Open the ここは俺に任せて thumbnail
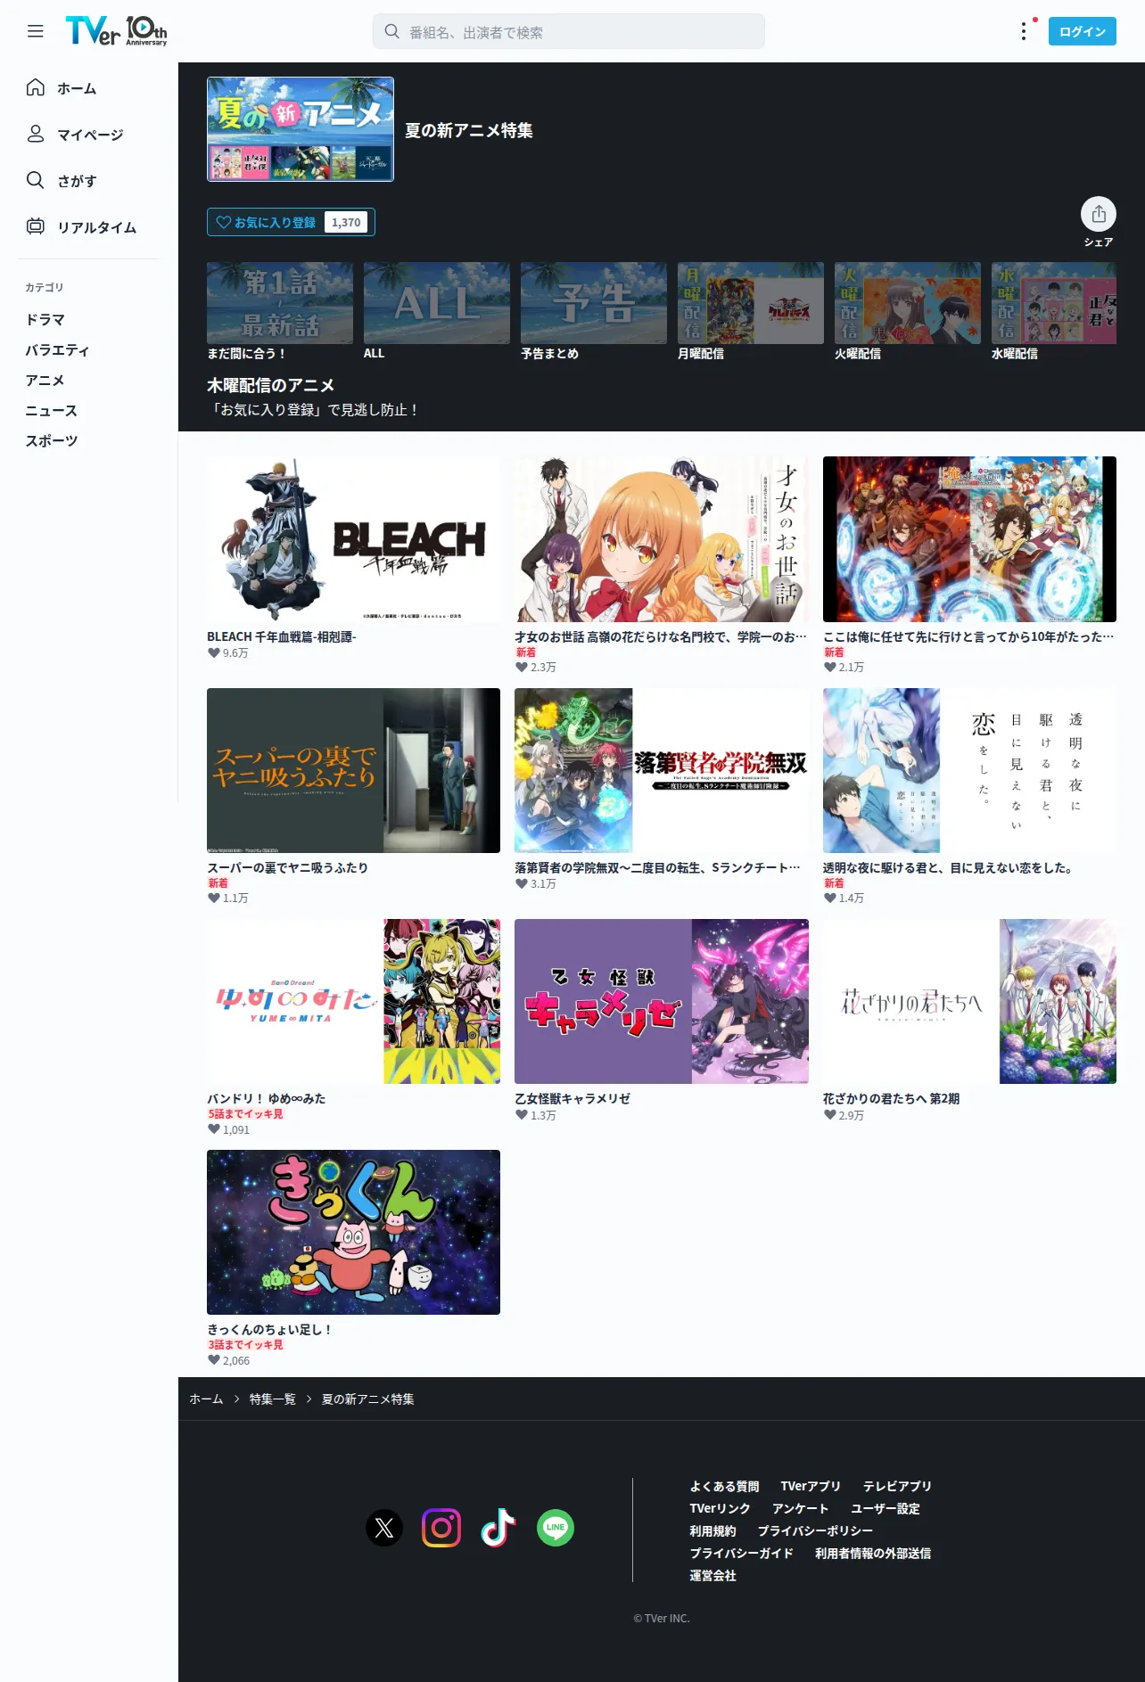Screen dimensions: 1145x1682 (969, 539)
